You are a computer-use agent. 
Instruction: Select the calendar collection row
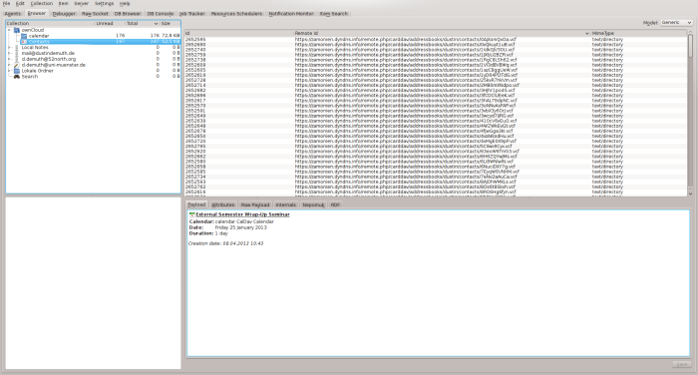click(94, 36)
